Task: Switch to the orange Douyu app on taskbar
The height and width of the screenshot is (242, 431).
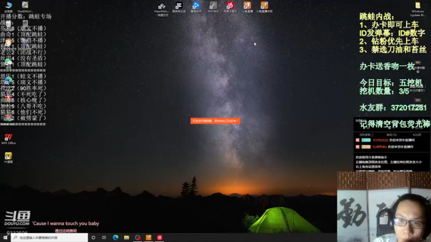Action: pyautogui.click(x=149, y=238)
